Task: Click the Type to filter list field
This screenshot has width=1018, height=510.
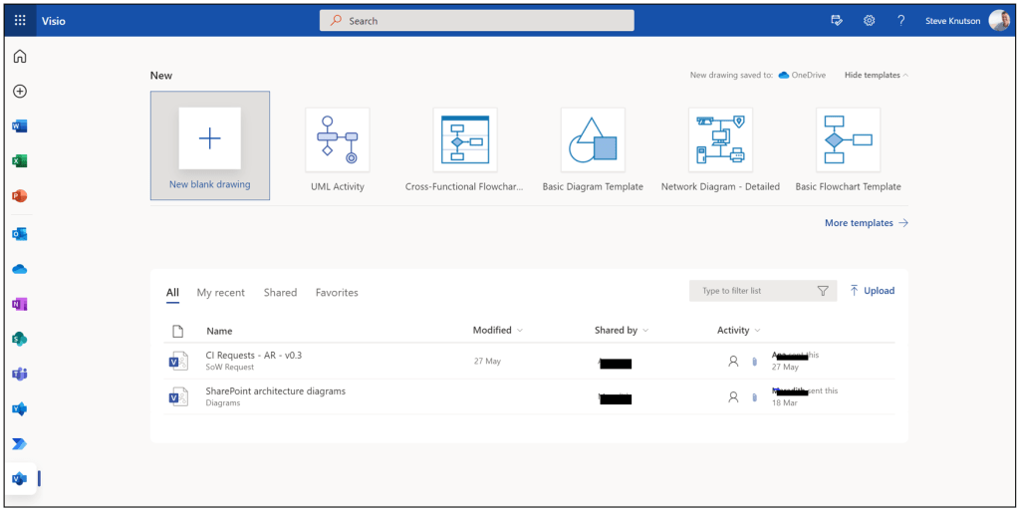Action: [749, 291]
